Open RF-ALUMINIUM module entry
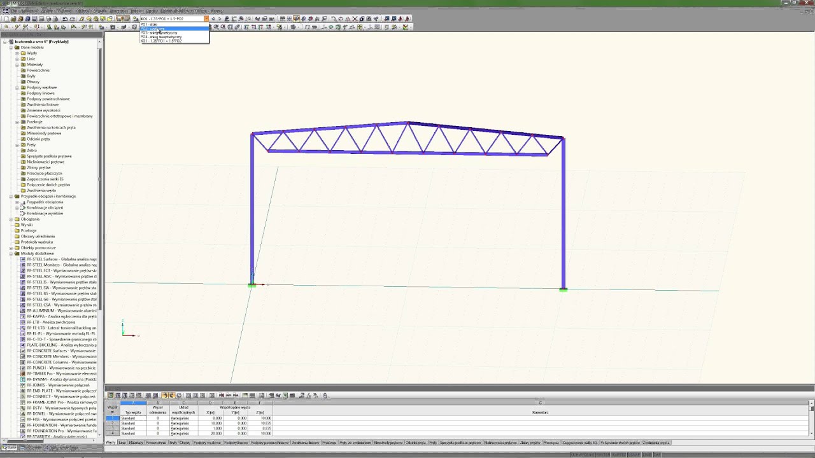This screenshot has width=815, height=458. (62, 310)
